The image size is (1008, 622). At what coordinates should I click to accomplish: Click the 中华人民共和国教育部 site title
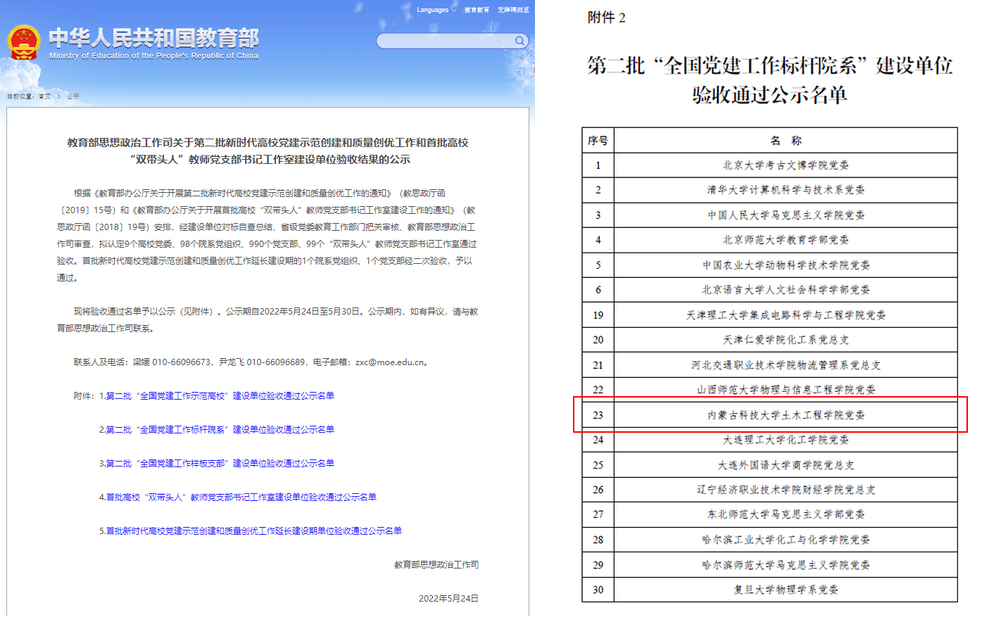click(x=153, y=39)
